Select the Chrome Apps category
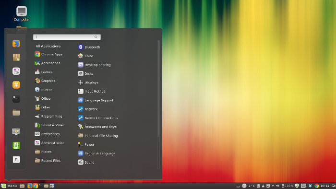336x189 pixels. click(x=48, y=54)
